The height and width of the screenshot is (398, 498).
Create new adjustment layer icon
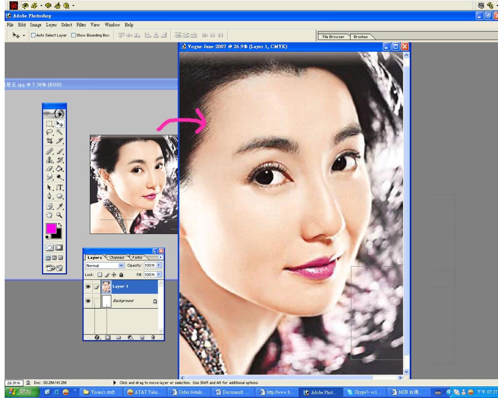point(130,337)
